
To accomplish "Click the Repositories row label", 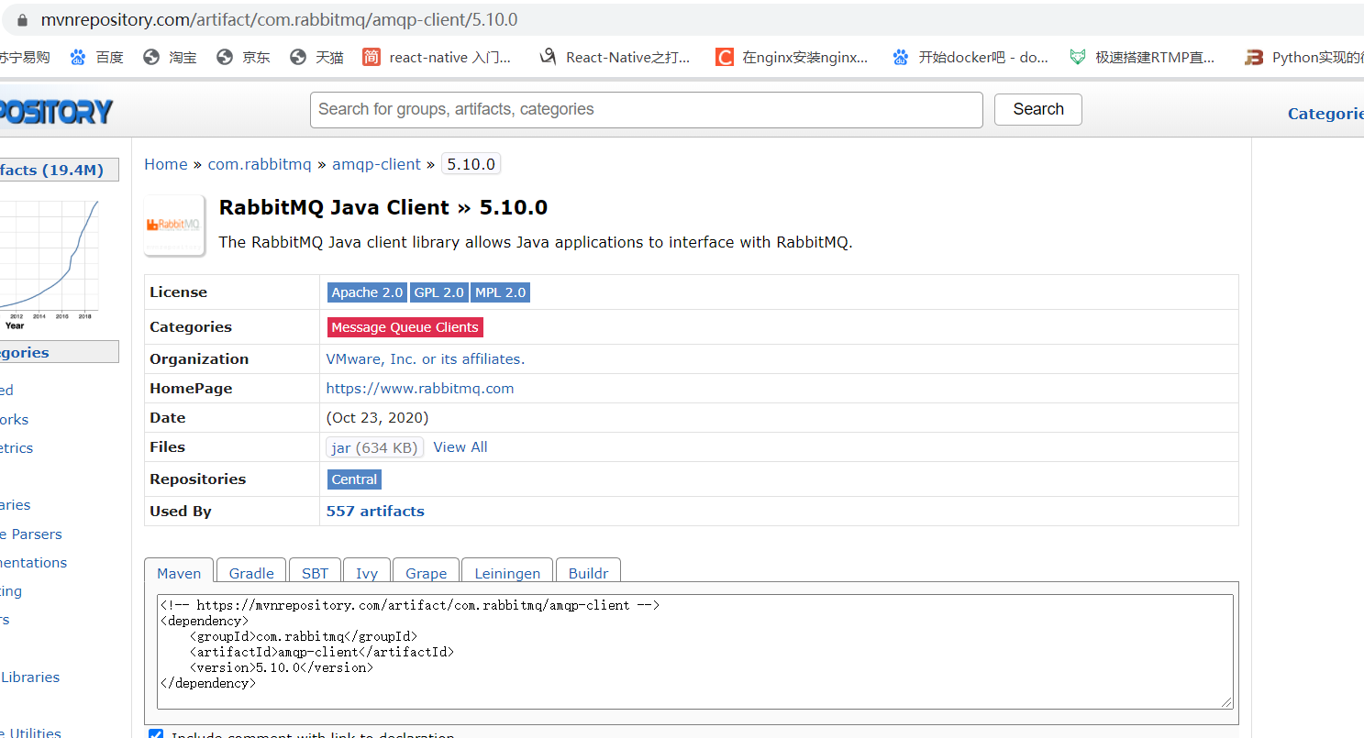I will click(198, 479).
